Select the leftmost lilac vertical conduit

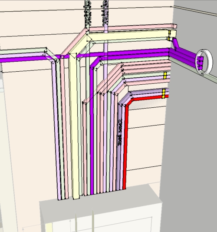tap(56, 130)
